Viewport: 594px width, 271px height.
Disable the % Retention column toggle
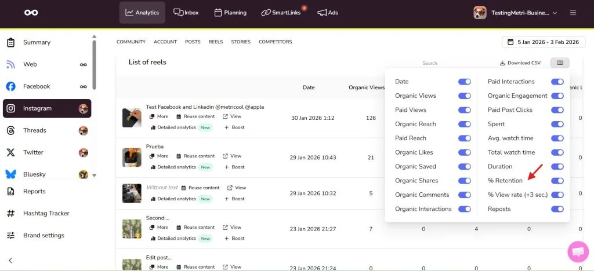click(557, 181)
